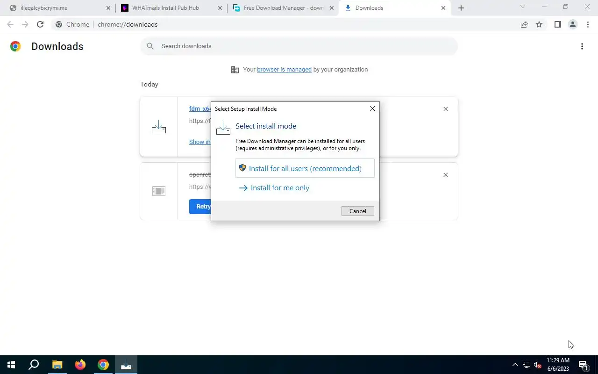Click the search magnifier icon in Downloads
This screenshot has width=598, height=374.
click(x=150, y=46)
